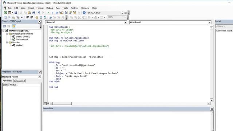Screen dimensions: 233x131
Task: Click the Complete Word icon
Action: pyautogui.click(x=22, y=17)
